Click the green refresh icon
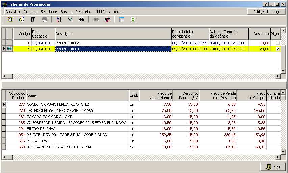Image resolution: width=288 pixels, height=173 pixels. pos(133,20)
